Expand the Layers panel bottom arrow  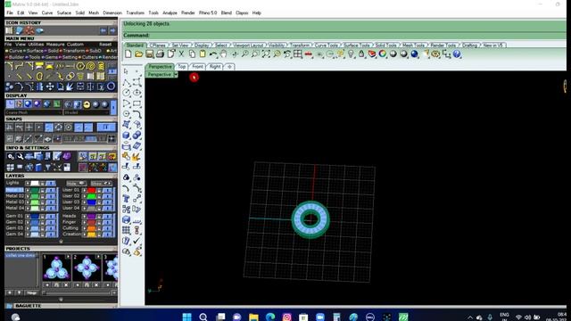pos(61,241)
